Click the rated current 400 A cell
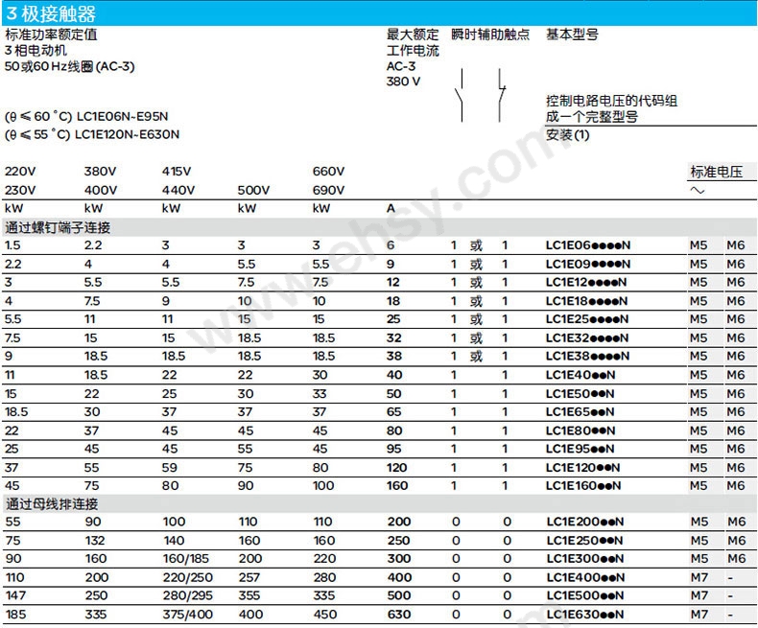 (399, 577)
